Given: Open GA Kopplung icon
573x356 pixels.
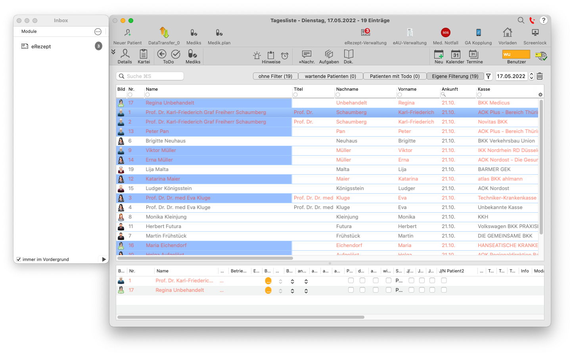Looking at the screenshot, I should point(478,32).
